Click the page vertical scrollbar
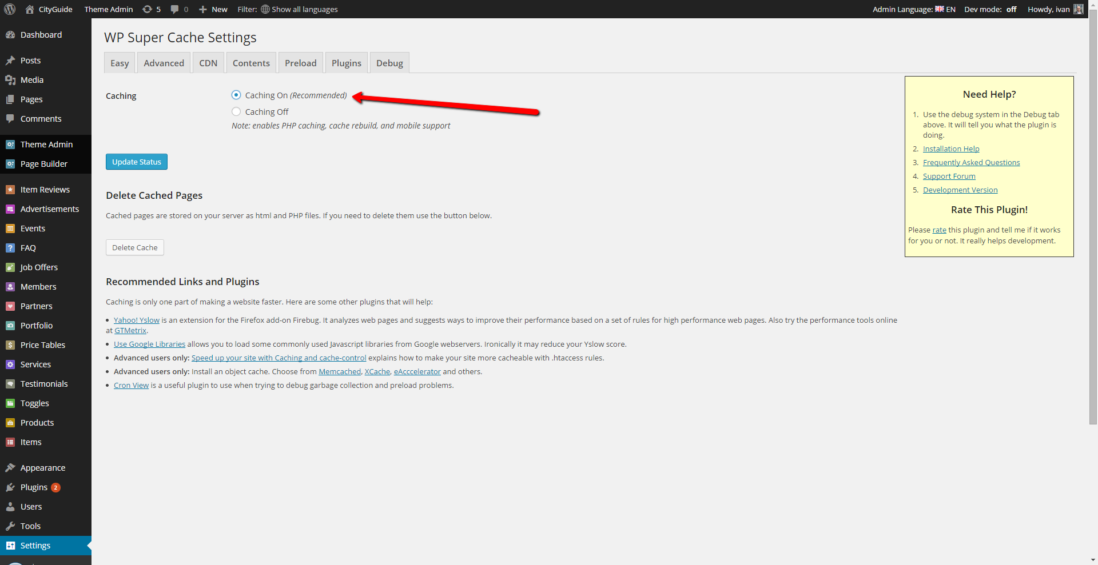 click(x=1093, y=217)
